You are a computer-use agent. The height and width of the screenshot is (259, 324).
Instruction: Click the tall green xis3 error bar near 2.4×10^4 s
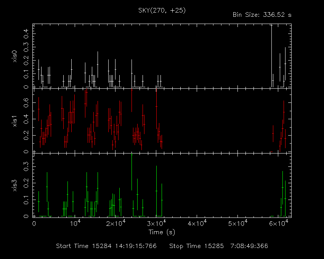[132, 172]
